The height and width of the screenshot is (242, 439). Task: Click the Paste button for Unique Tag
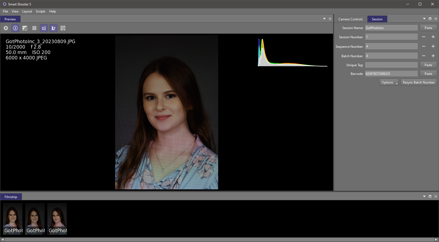(428, 65)
